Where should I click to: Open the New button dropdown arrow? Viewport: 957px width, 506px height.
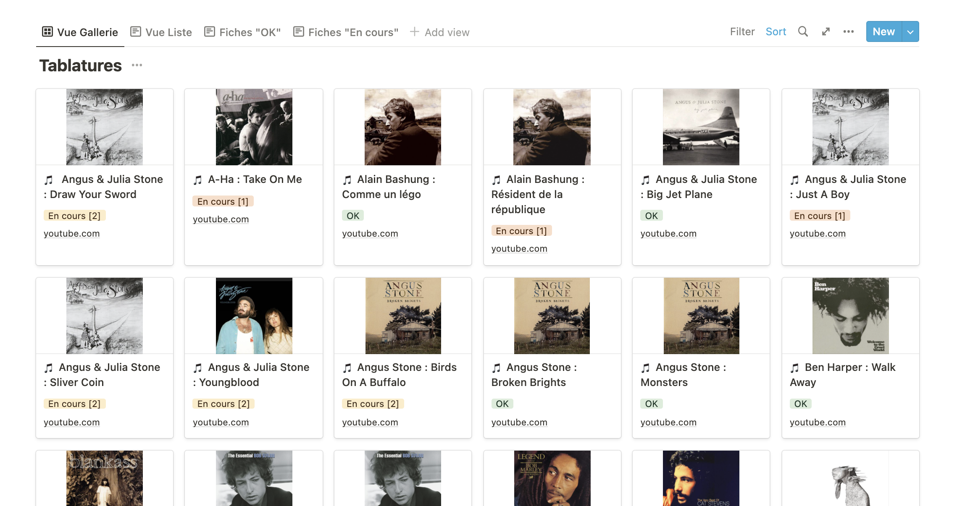click(x=910, y=31)
